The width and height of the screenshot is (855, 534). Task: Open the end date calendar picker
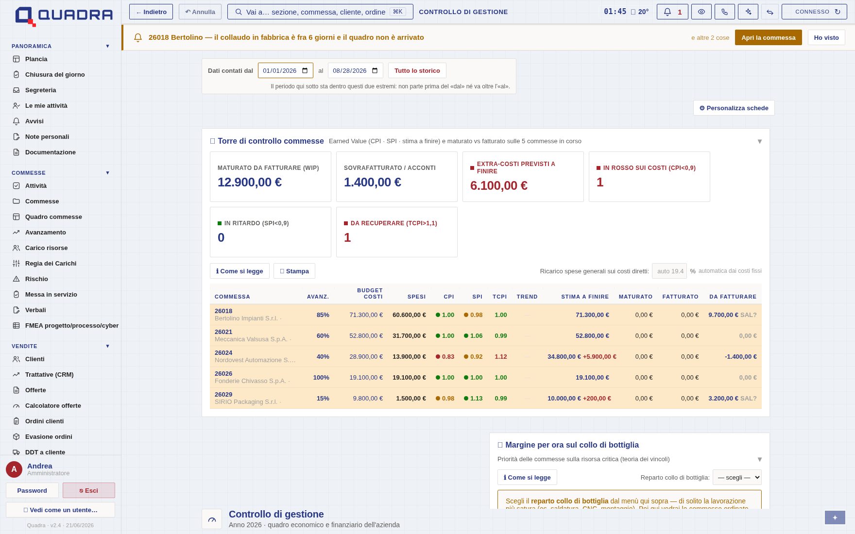coord(375,70)
